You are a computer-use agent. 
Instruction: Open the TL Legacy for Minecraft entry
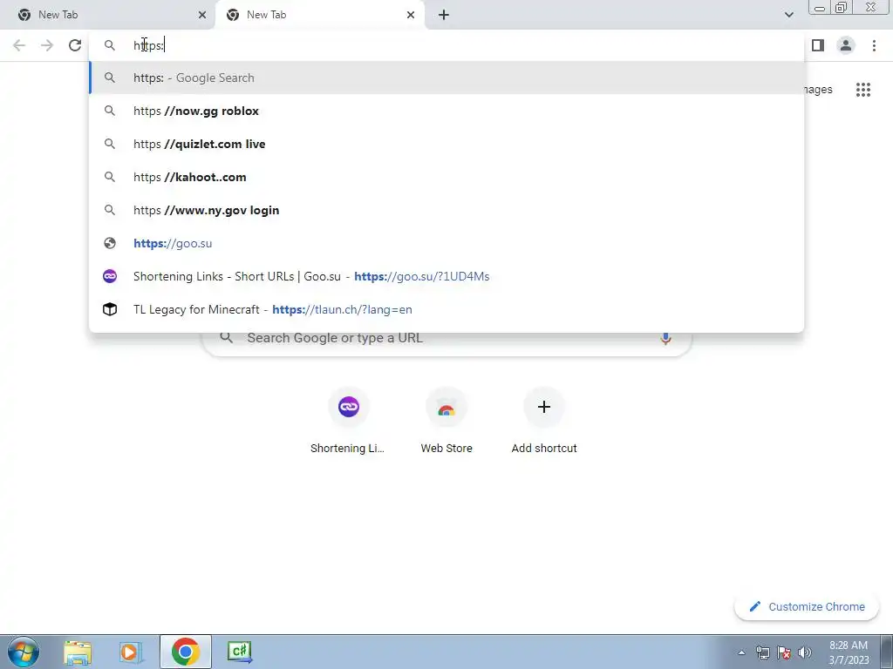[x=446, y=309]
